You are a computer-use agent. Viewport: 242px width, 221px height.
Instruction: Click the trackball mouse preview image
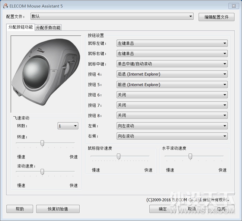(46, 74)
